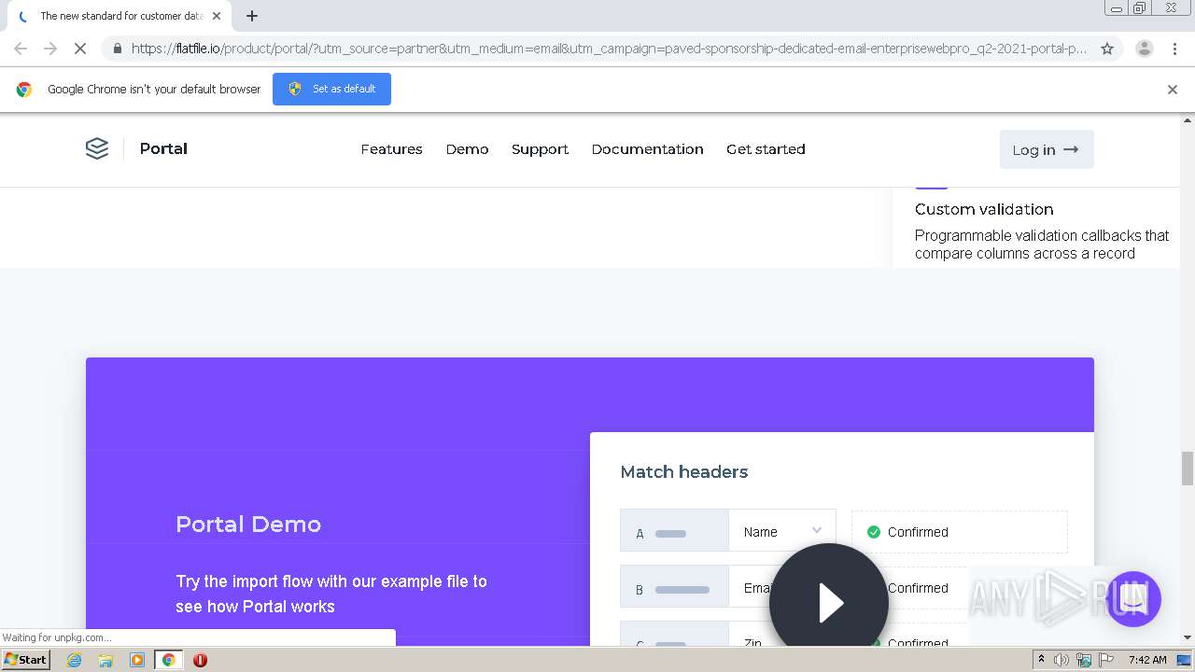1195x672 pixels.
Task: Click the Log in button
Action: tap(1047, 149)
